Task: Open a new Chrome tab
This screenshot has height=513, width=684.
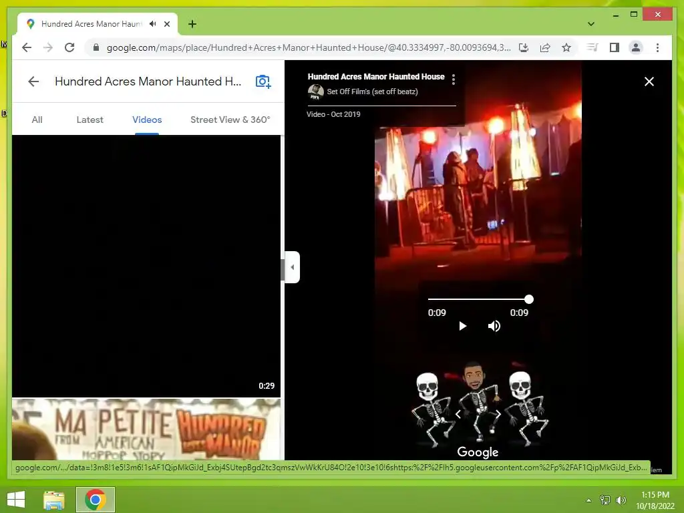Action: pyautogui.click(x=192, y=24)
